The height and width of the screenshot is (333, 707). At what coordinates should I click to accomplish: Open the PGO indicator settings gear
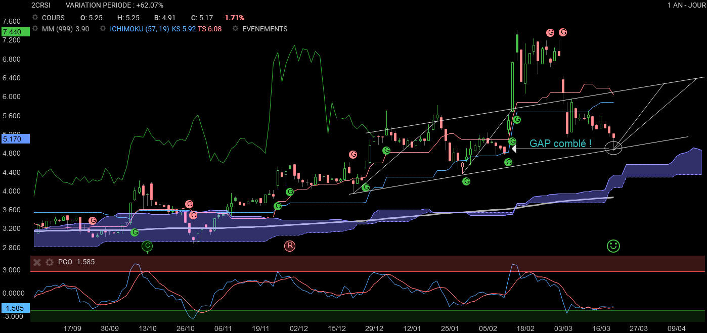click(49, 262)
